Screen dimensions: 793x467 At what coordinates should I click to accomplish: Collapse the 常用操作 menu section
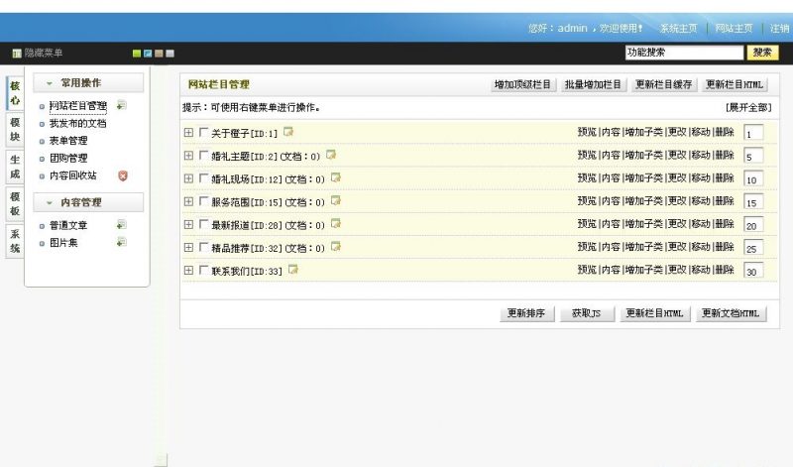[88, 83]
